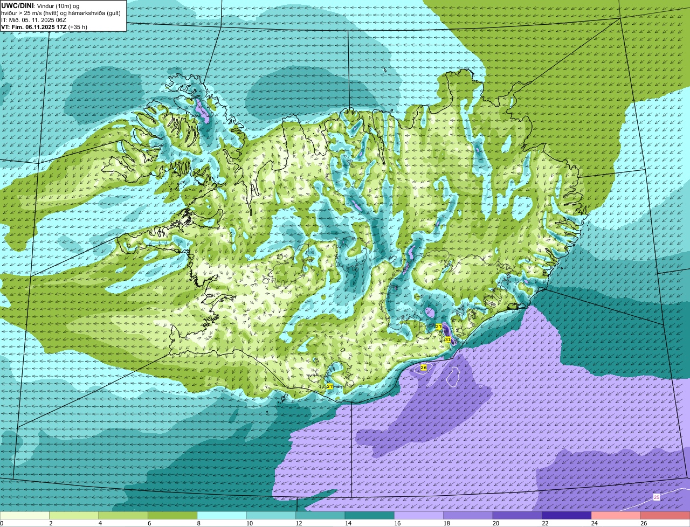This screenshot has width=690, height=527.
Task: Select the "VT: Fim. 06.11.2025 17Z (+35 h)" line
Action: click(x=44, y=27)
